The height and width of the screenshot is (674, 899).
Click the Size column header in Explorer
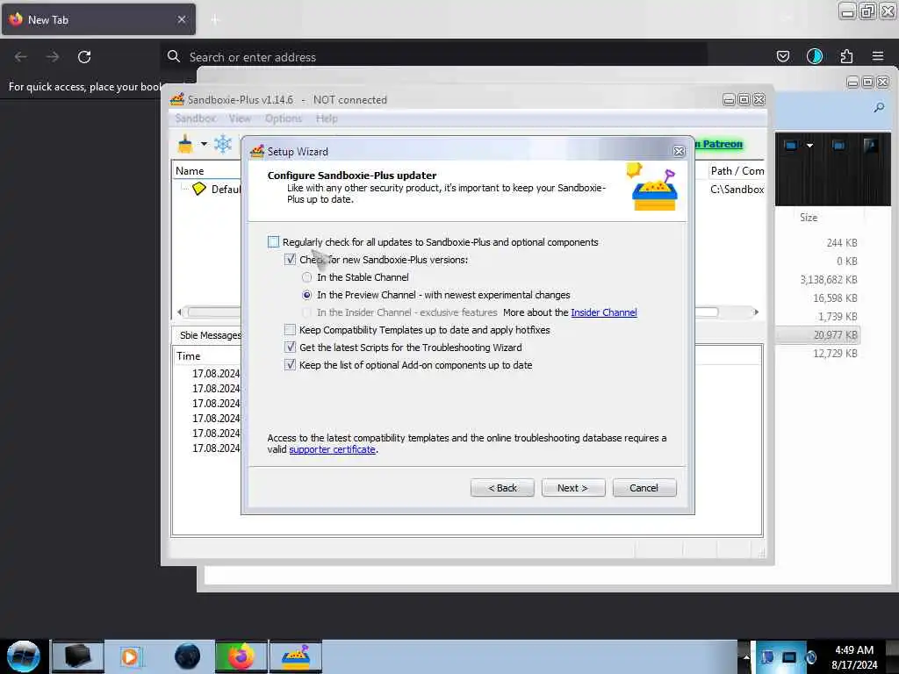tap(809, 218)
